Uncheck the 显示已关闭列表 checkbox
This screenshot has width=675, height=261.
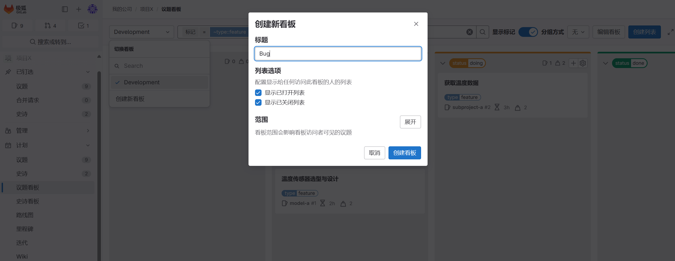[x=258, y=102]
